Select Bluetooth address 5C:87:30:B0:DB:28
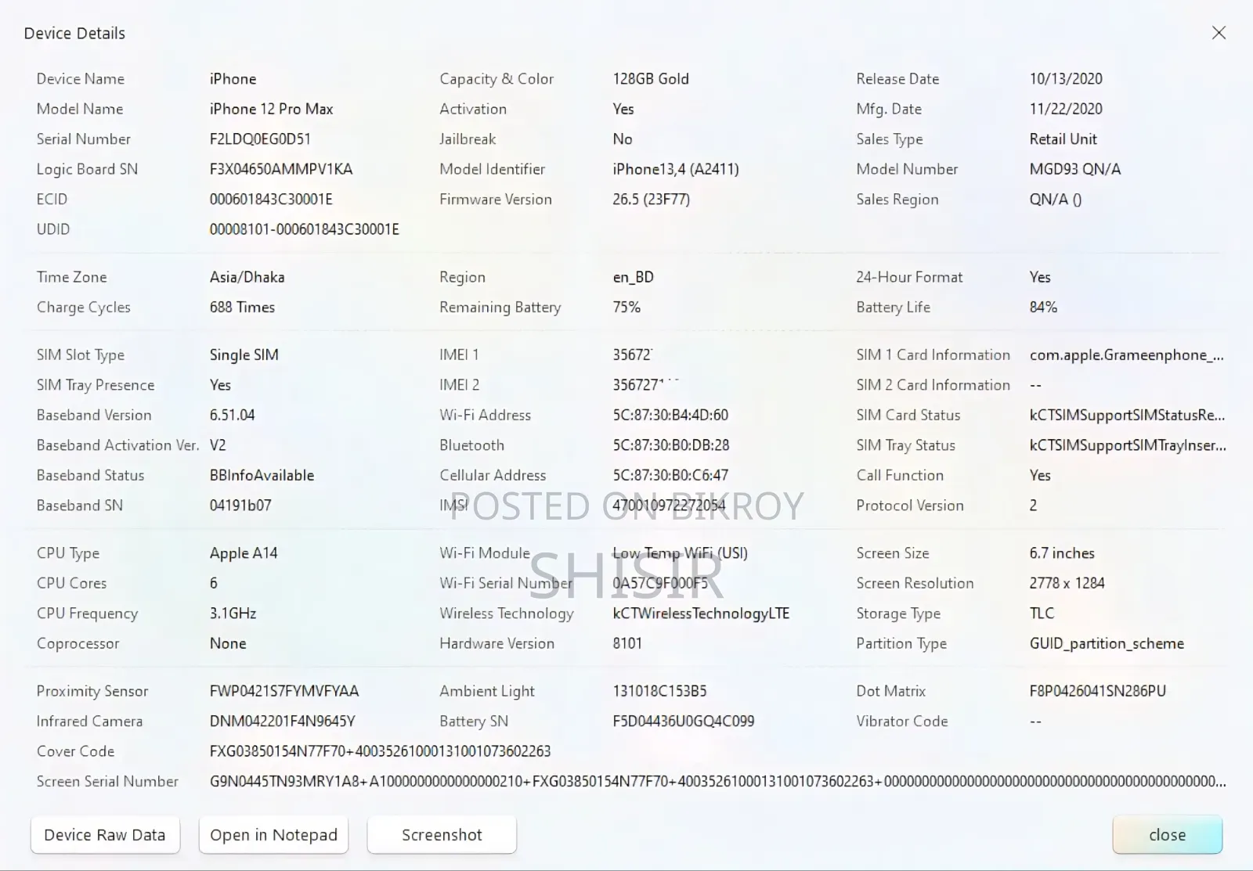 (671, 445)
